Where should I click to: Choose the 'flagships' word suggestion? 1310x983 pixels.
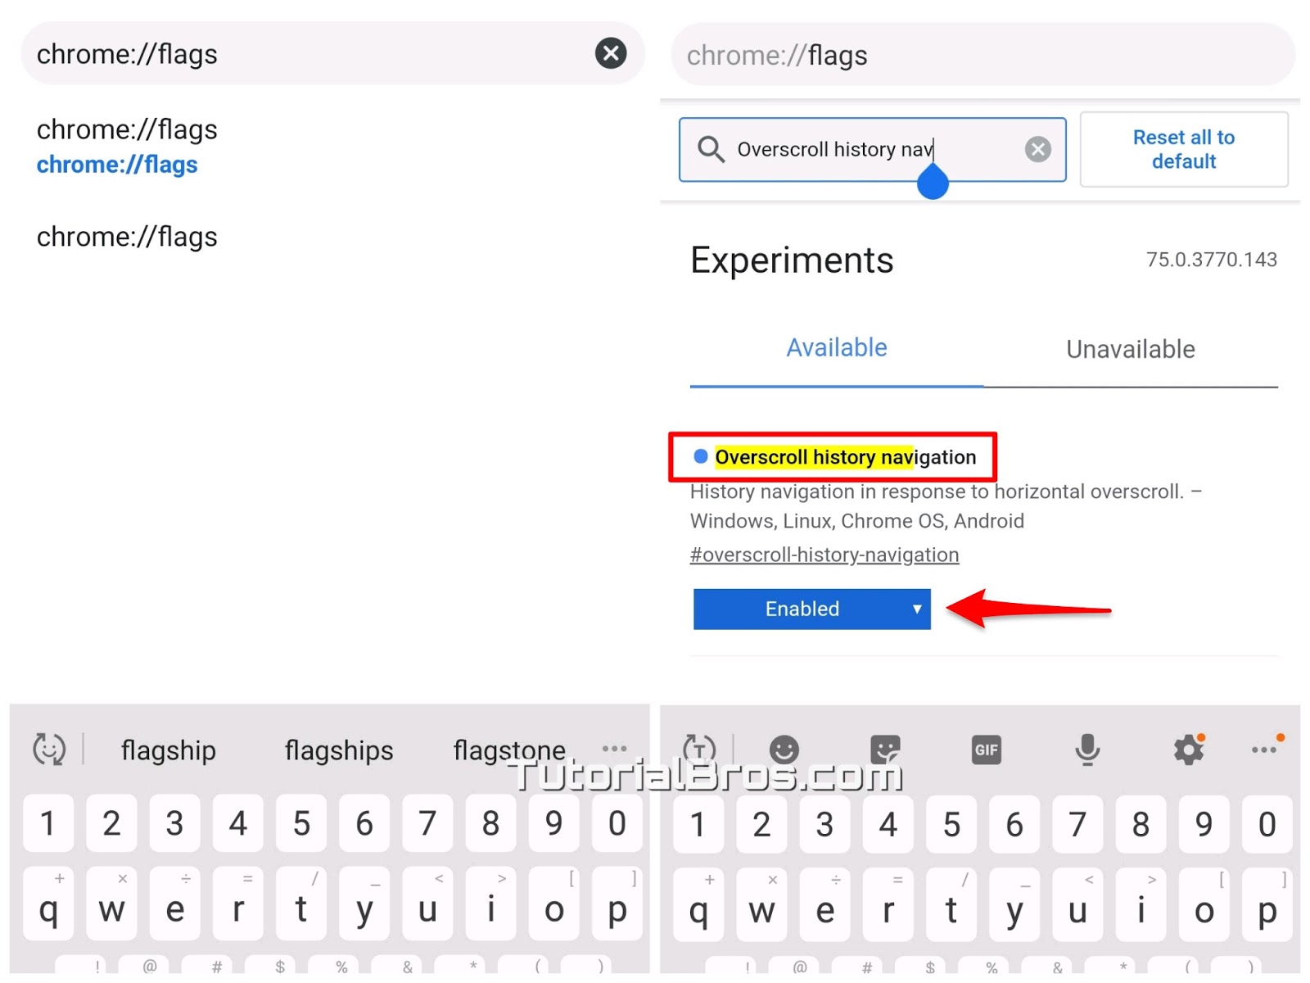point(339,750)
